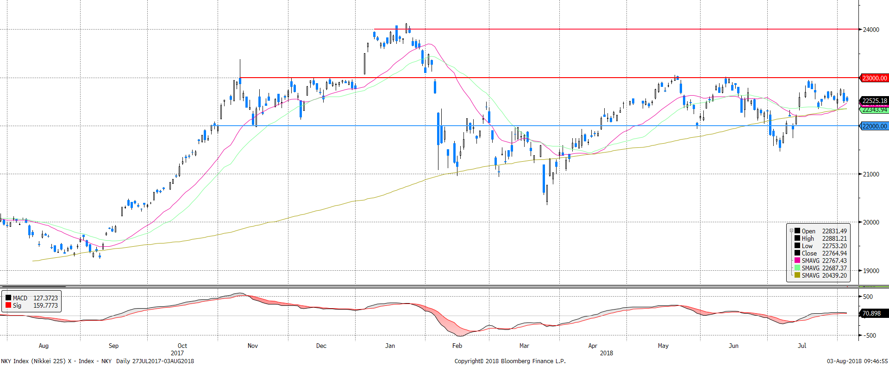Screen dimensions: 889x365
Task: Click the 2017 year label
Action: (177, 353)
